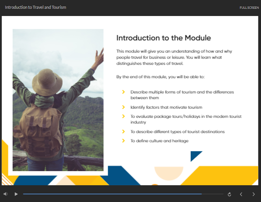The height and width of the screenshot is (202, 261).
Task: Play the slide presentation
Action: [x=16, y=194]
